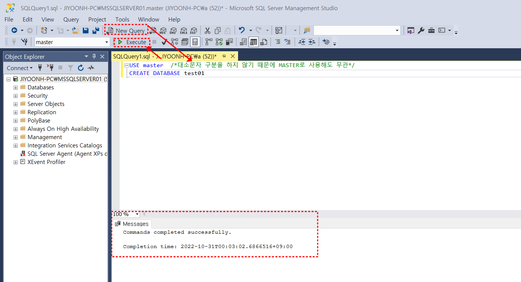Expand the Server Objects folder node
Viewport: 521px width, 282px height.
pos(15,104)
